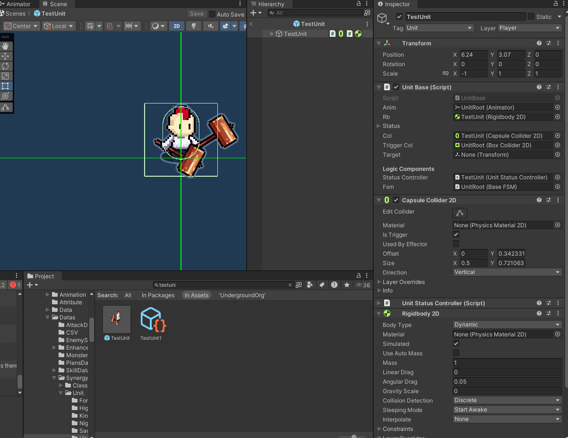Select the Rotate tool in Scene

[x=6, y=66]
